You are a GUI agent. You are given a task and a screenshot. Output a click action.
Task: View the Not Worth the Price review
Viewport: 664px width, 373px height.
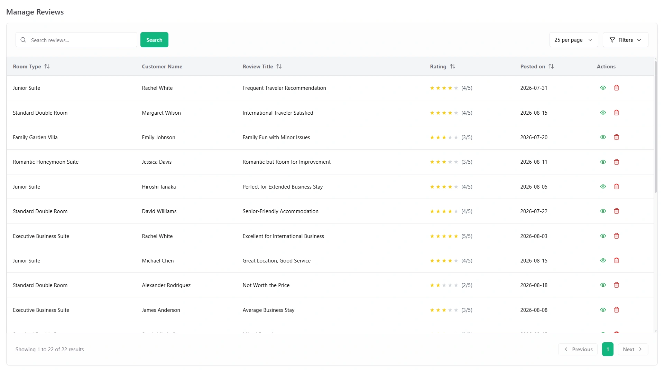point(603,285)
